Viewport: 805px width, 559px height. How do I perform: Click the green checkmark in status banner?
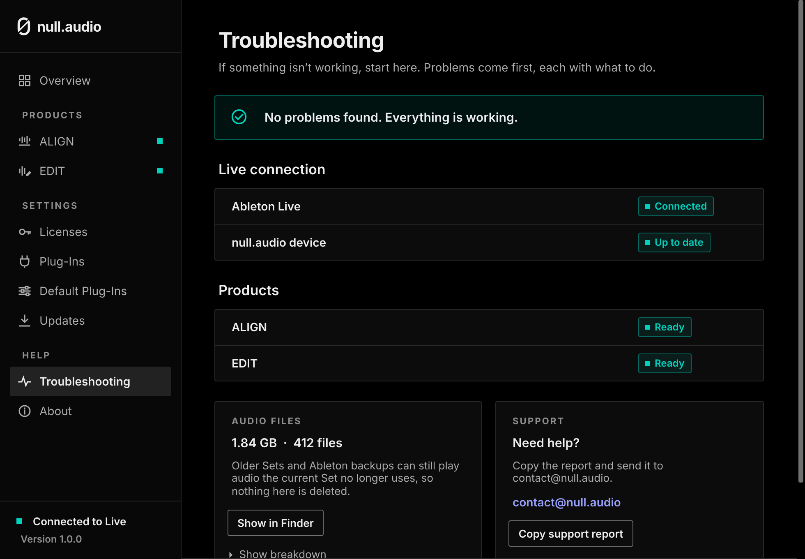239,117
